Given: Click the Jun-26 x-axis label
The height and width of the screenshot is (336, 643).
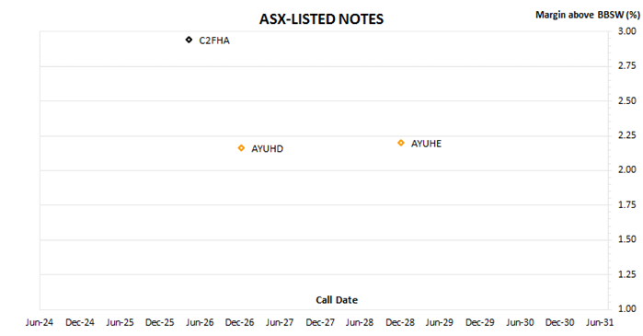Looking at the screenshot, I should tap(200, 322).
